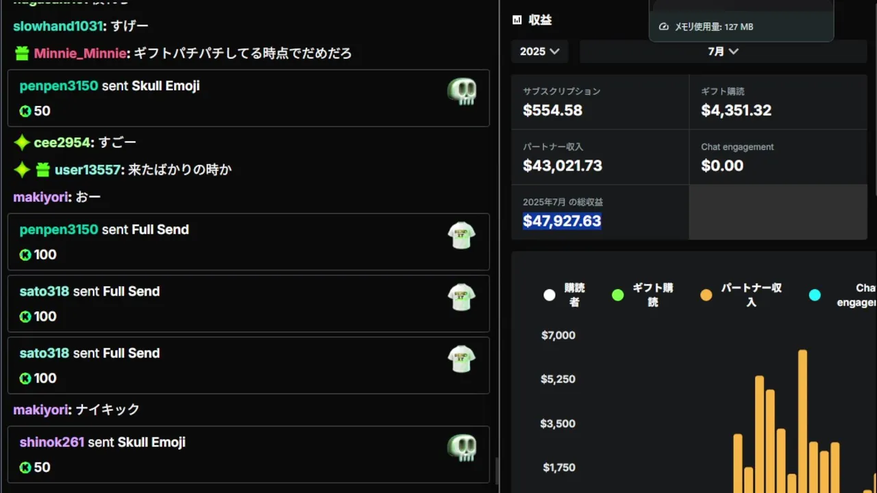Click the memory usage gauge icon
This screenshot has width=877, height=493.
(663, 27)
